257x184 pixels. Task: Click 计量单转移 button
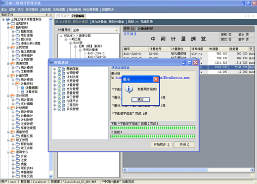point(145,29)
